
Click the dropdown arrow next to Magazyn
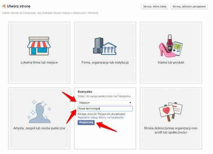coord(130,103)
